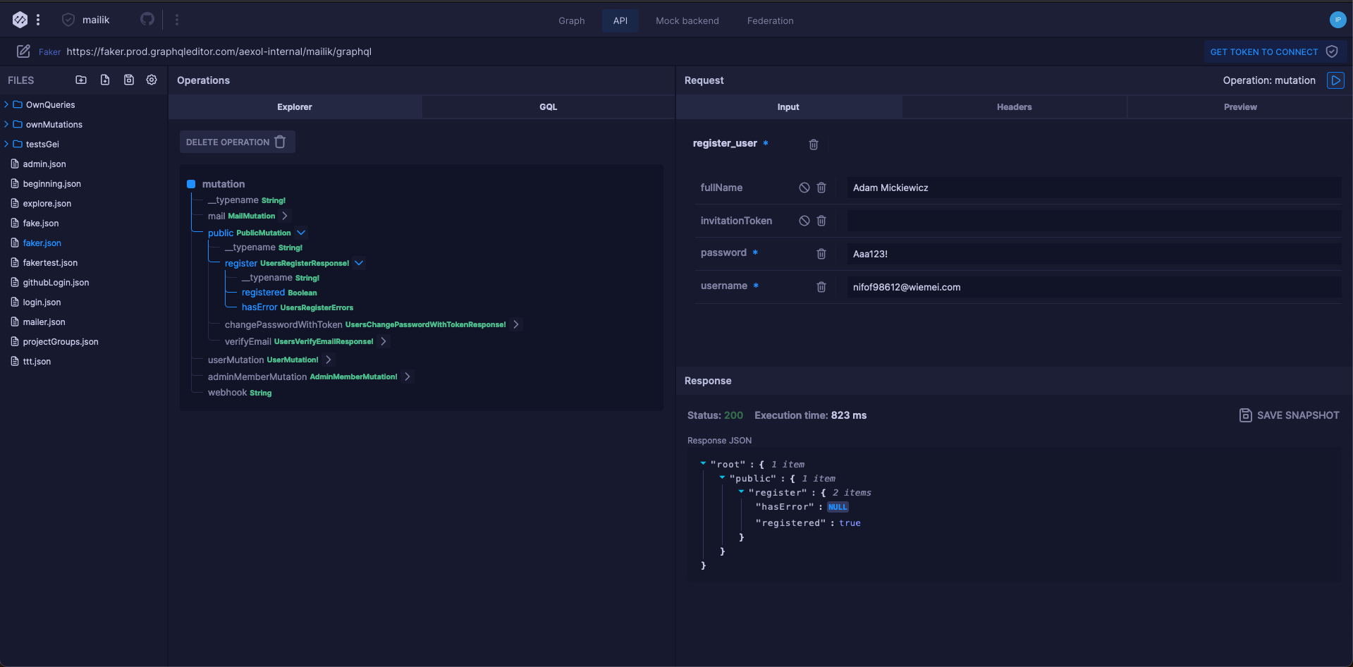
Task: Delete the invitationToken field via trash icon
Action: (x=821, y=221)
